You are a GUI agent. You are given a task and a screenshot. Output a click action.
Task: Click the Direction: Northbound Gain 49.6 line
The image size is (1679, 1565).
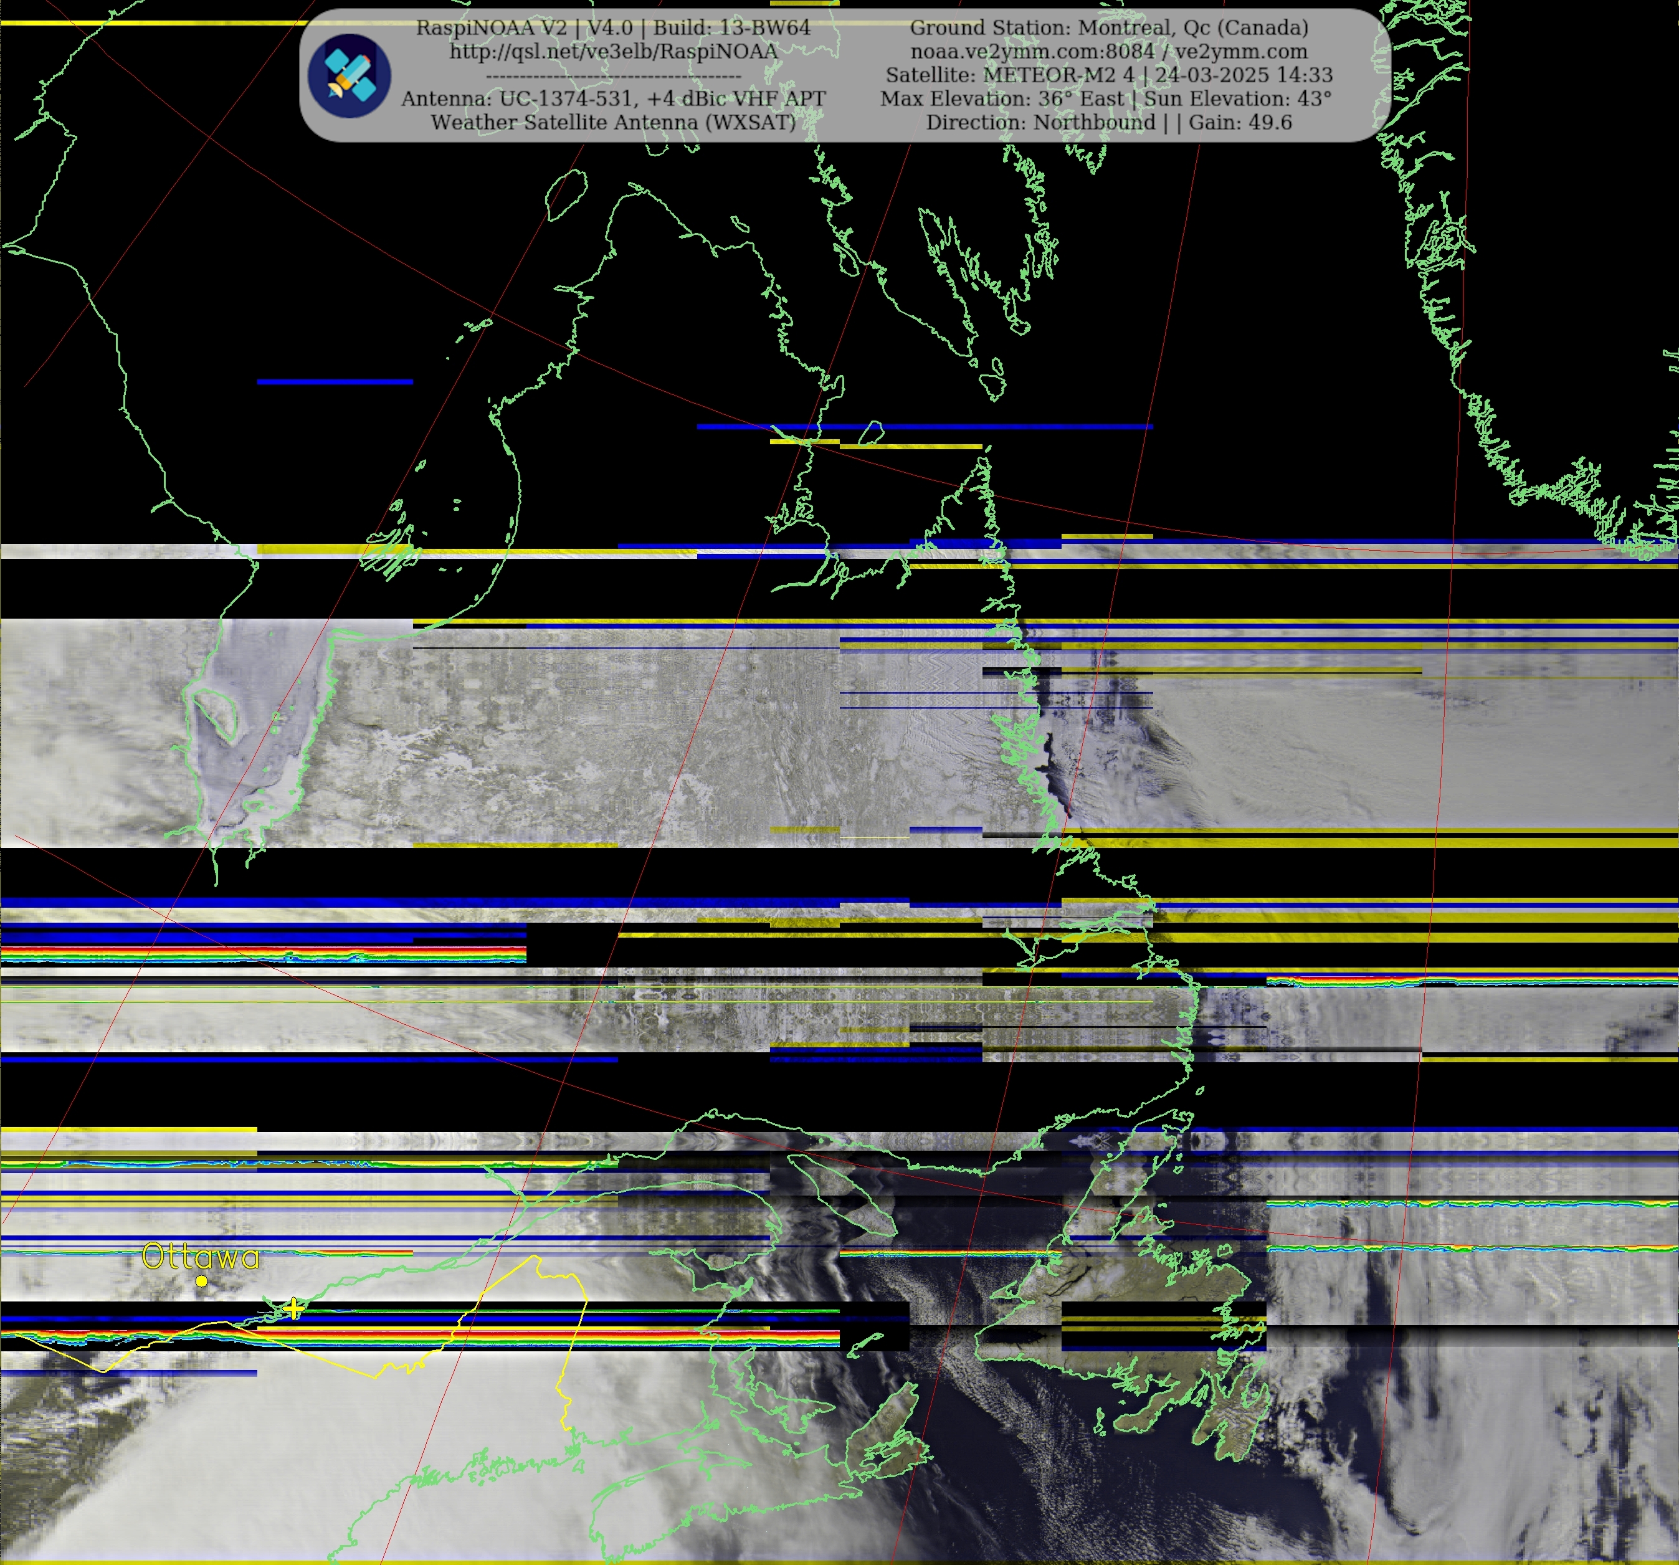pos(1109,123)
